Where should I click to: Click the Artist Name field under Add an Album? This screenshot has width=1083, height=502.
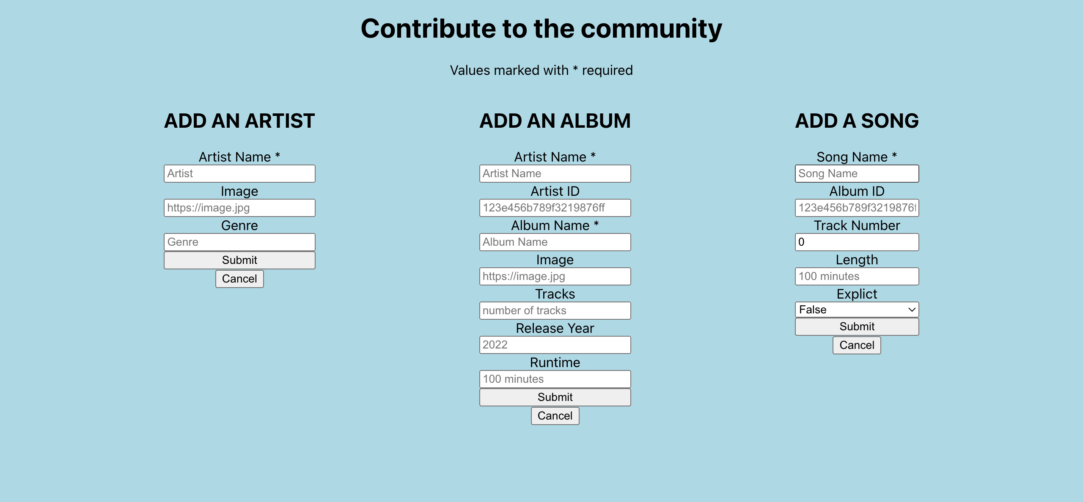click(555, 173)
